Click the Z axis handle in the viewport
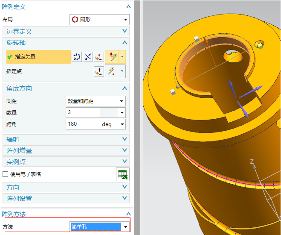The height and width of the screenshot is (235, 281). tap(252, 162)
